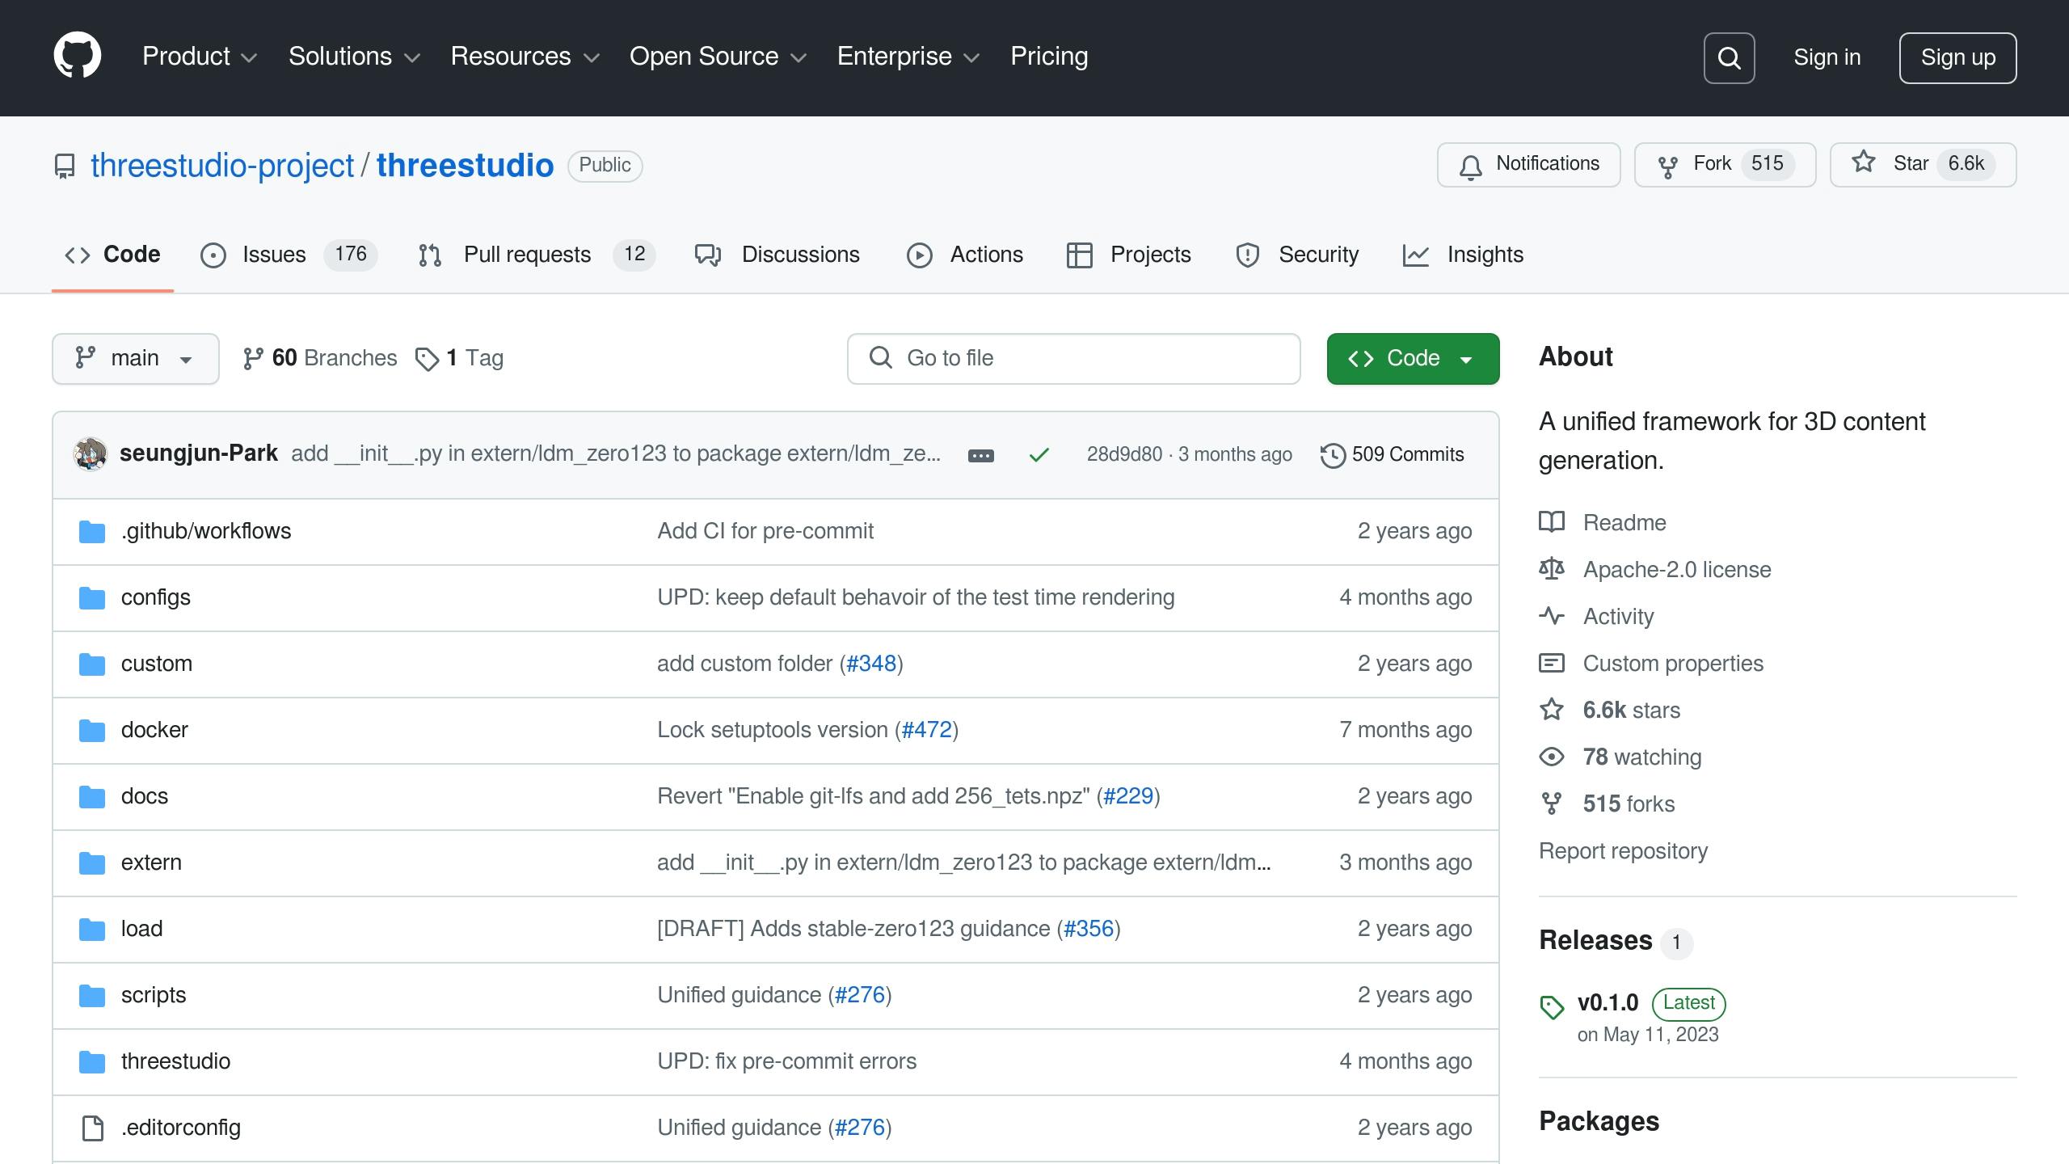Image resolution: width=2069 pixels, height=1164 pixels.
Task: Switch to the Pull requests tab
Action: 537,255
